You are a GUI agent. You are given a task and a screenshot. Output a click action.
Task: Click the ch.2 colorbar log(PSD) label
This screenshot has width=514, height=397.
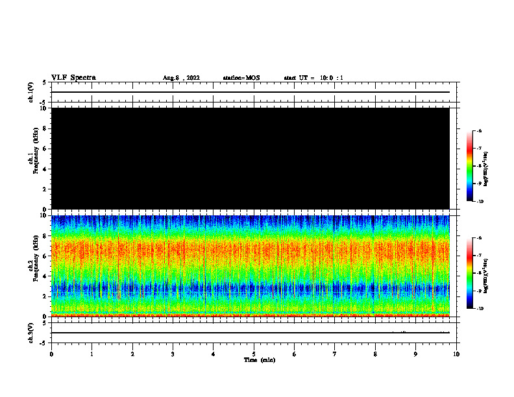(486, 276)
